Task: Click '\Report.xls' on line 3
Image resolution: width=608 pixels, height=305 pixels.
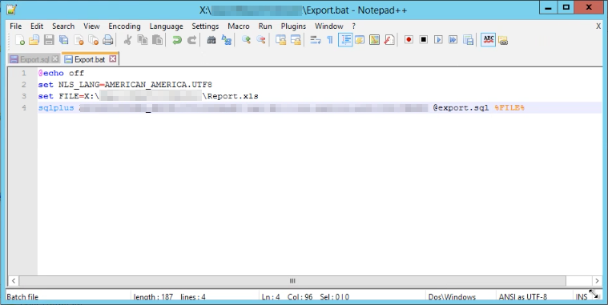Action: click(231, 96)
